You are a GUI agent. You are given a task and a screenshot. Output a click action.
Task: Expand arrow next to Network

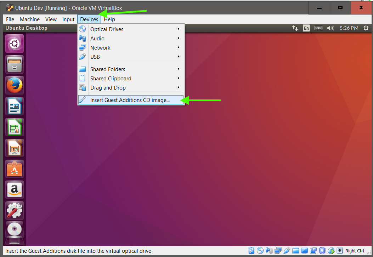[179, 47]
